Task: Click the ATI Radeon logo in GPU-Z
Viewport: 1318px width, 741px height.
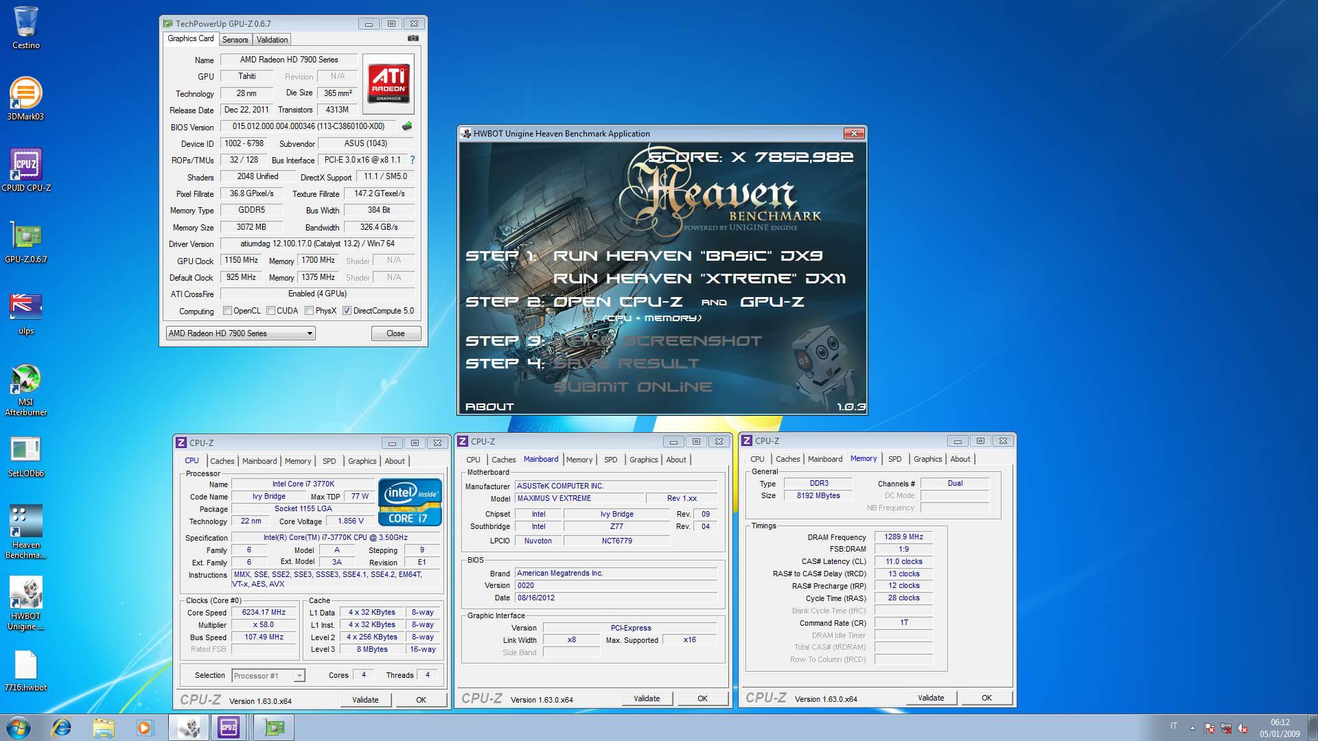Action: (389, 83)
